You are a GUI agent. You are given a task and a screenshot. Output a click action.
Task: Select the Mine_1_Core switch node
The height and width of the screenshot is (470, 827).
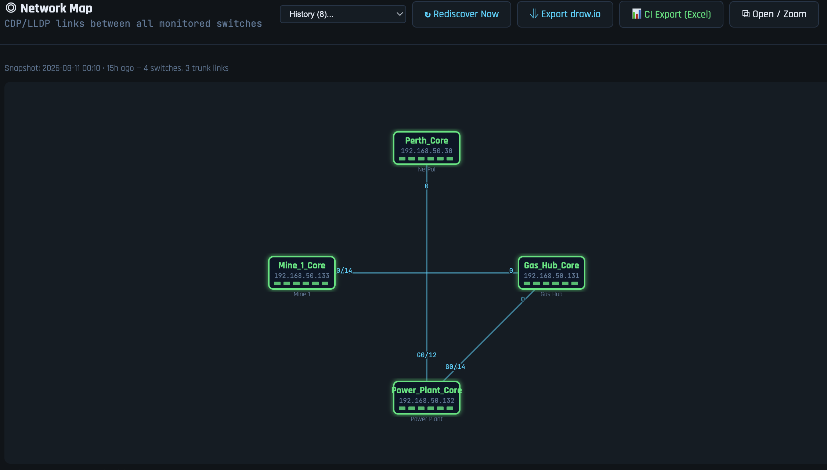coord(301,273)
